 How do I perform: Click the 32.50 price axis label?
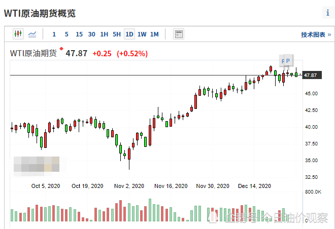click(x=311, y=177)
